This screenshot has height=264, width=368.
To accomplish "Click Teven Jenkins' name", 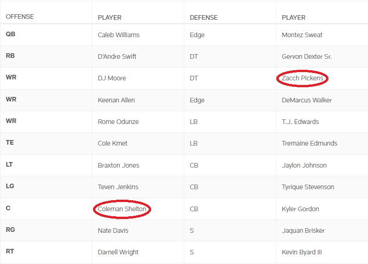I will [x=118, y=187].
